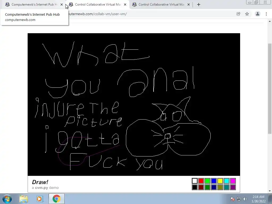Choose the teal color swatch

[227, 187]
